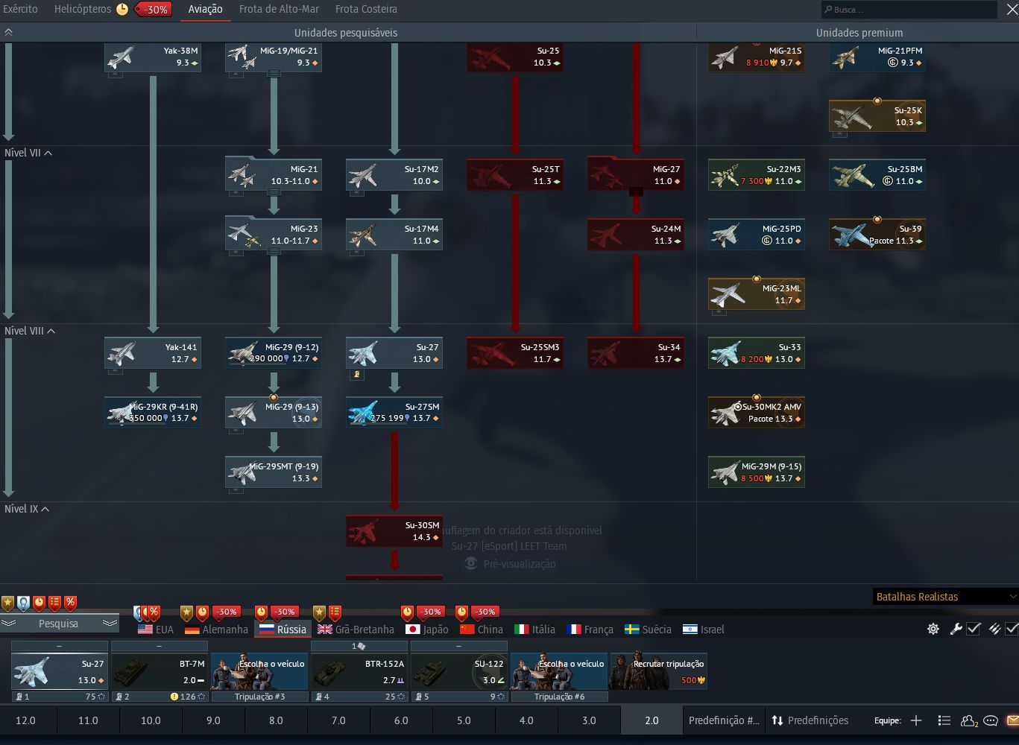Viewport: 1019px width, 745px height.
Task: Expand the Pesquisa panel
Action: [x=58, y=624]
